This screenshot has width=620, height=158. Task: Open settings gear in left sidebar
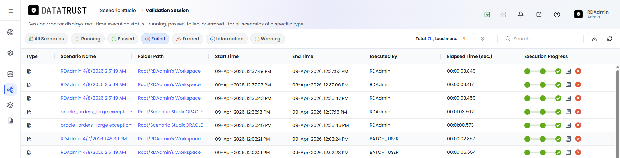tap(10, 53)
